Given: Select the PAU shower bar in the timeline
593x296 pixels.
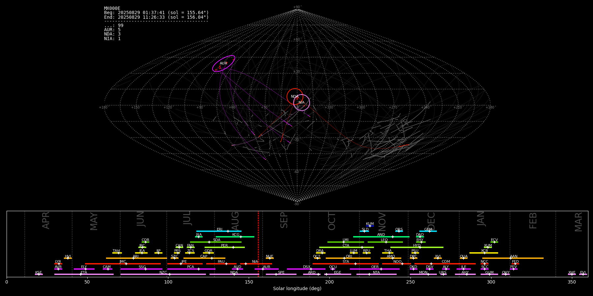Looking at the screenshot, I should [x=221, y=264].
